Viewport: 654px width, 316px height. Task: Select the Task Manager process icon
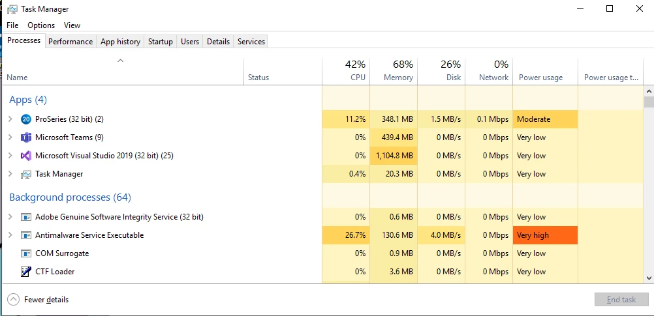point(26,174)
